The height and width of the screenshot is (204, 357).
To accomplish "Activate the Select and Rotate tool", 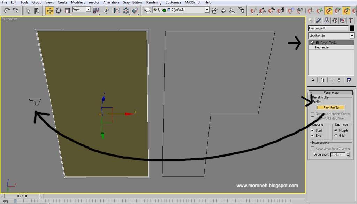I will point(59,10).
